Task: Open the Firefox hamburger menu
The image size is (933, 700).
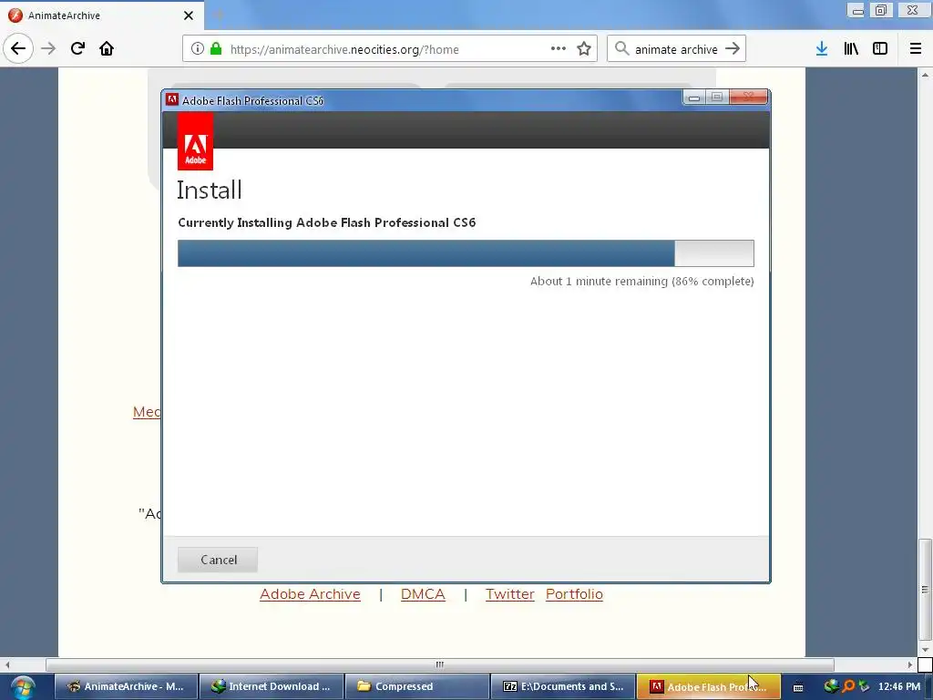Action: click(915, 49)
